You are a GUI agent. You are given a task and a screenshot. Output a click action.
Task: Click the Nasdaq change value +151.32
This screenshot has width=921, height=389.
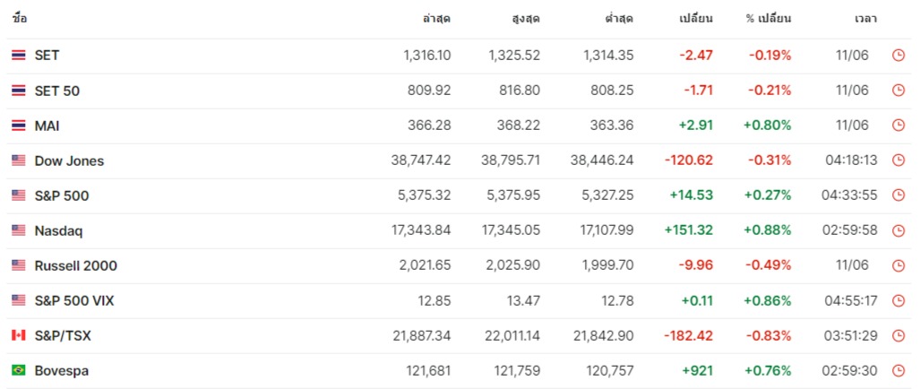(688, 231)
